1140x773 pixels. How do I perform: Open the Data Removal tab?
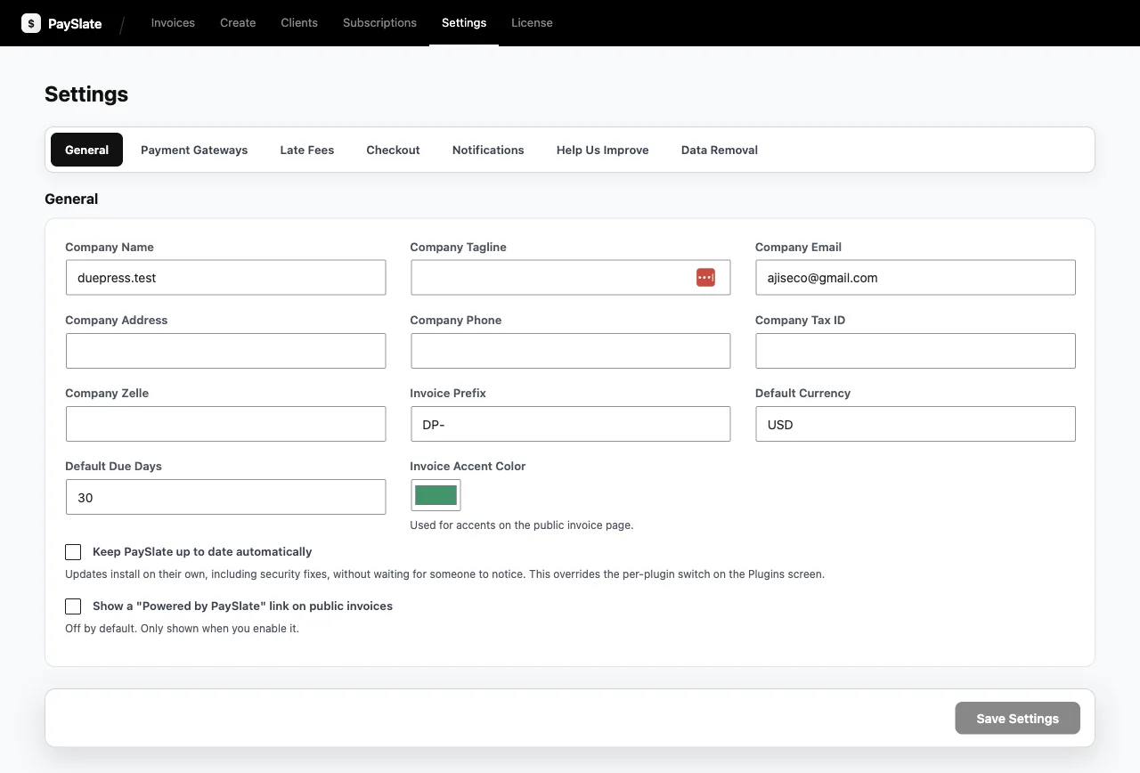tap(720, 150)
